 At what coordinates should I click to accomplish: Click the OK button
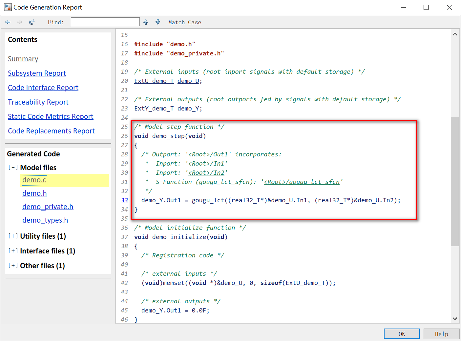pos(402,333)
